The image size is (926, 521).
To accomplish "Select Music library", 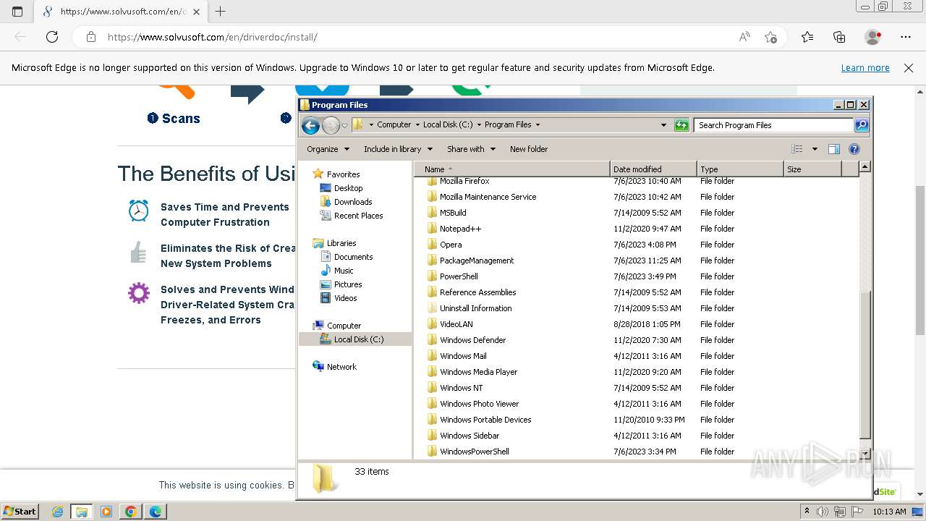I will (344, 271).
